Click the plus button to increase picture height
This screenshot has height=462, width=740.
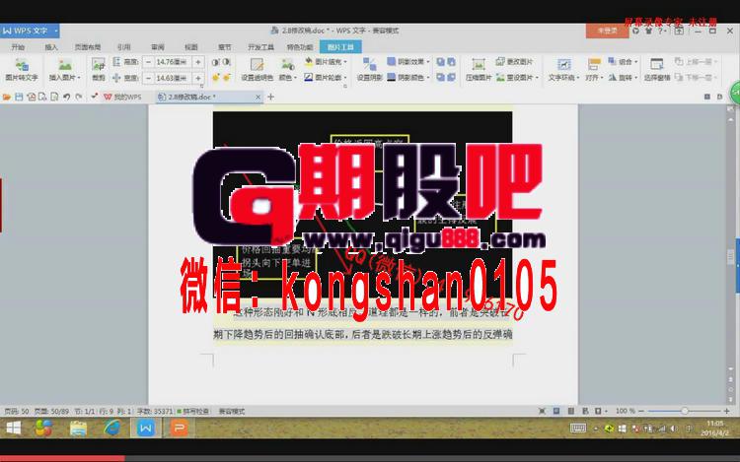pos(198,61)
